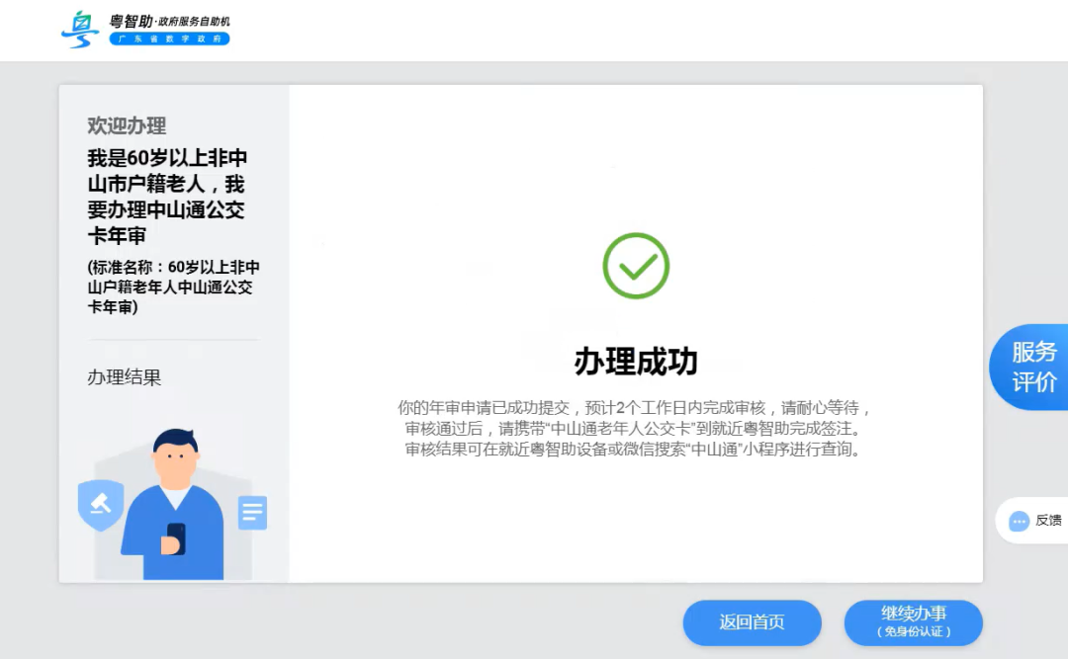Click the 办理成功 heading text

coord(634,362)
